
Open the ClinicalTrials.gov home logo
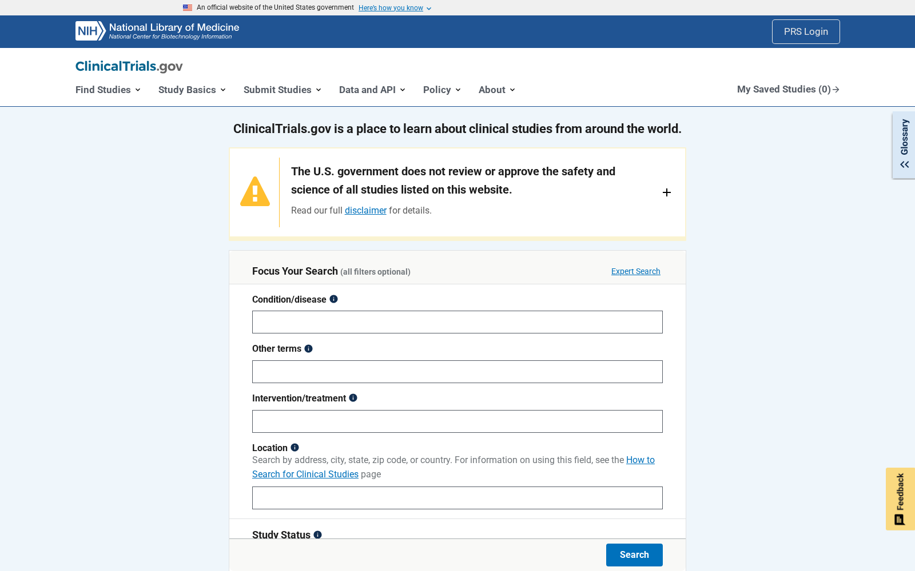(x=129, y=66)
